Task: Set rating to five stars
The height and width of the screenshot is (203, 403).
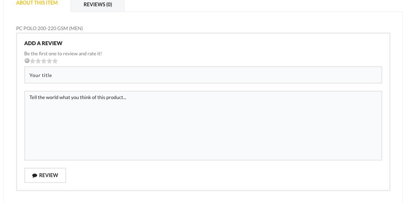Action: (x=55, y=61)
